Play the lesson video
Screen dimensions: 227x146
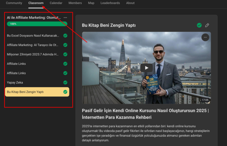(147, 68)
